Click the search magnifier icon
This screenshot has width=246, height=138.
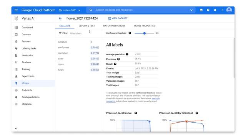pyautogui.click(x=91, y=10)
